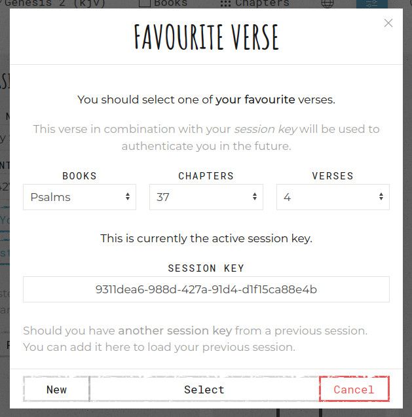Click the SESSION KEY field label
This screenshot has height=417, width=412.
206,268
